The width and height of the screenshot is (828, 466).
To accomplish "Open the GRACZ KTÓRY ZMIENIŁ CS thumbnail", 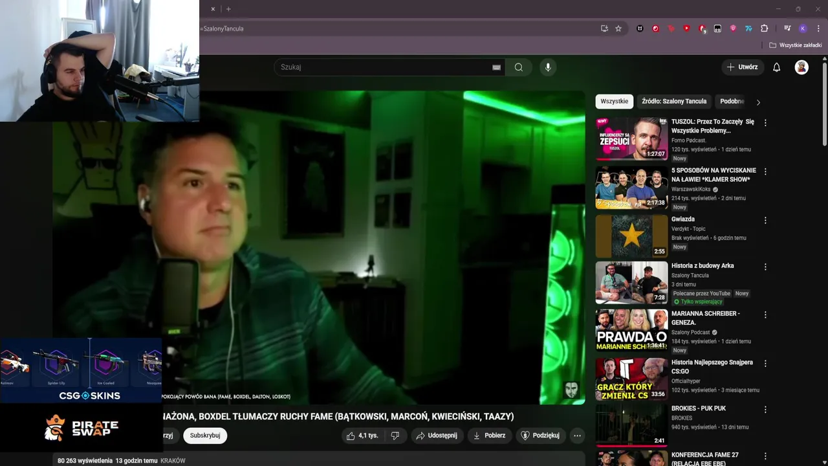I will coord(631,379).
